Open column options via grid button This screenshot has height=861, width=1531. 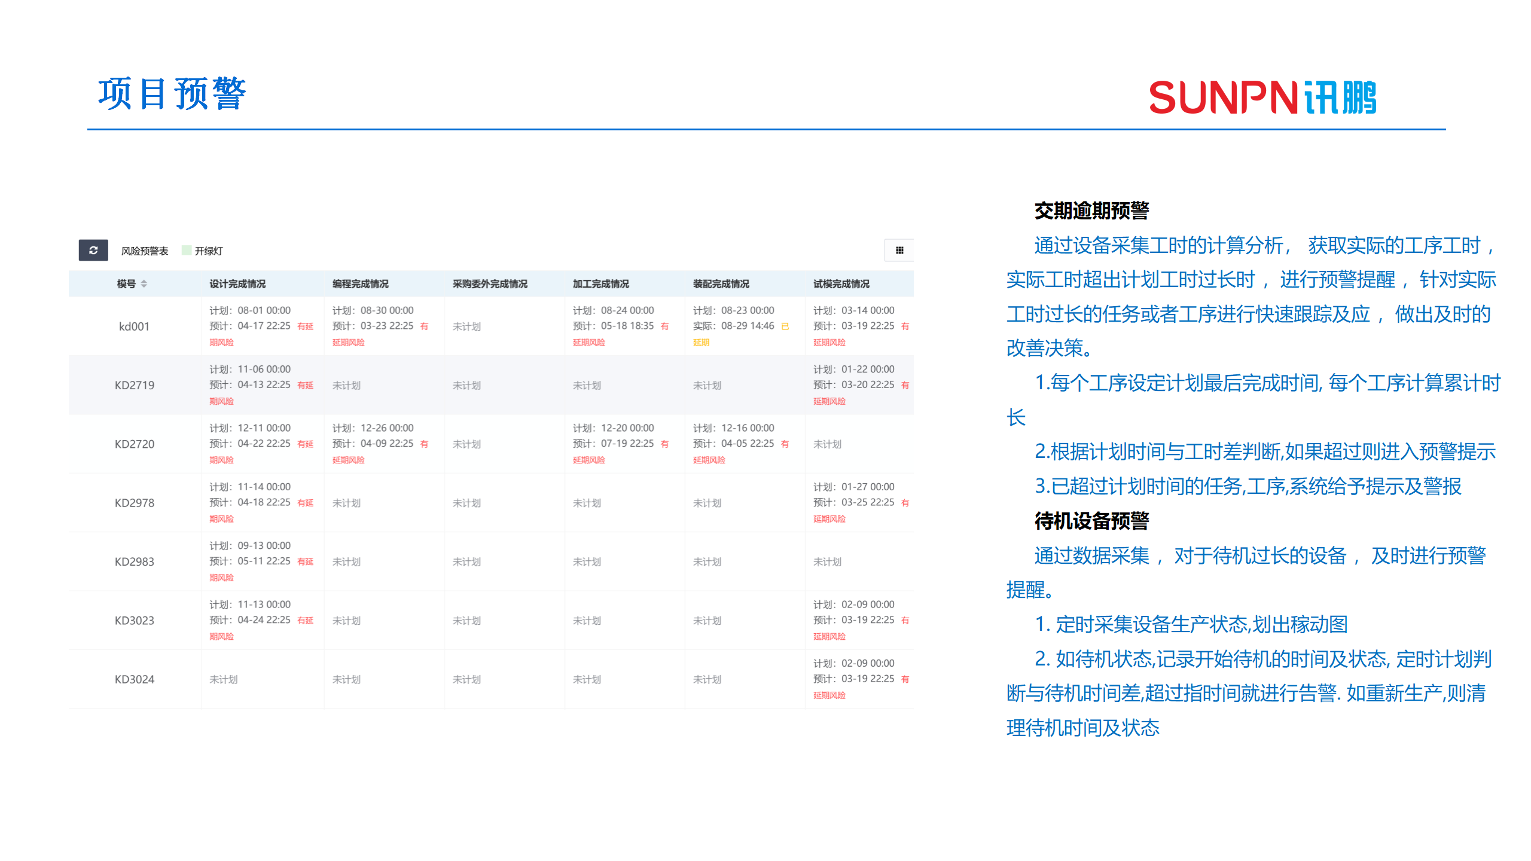tap(899, 250)
